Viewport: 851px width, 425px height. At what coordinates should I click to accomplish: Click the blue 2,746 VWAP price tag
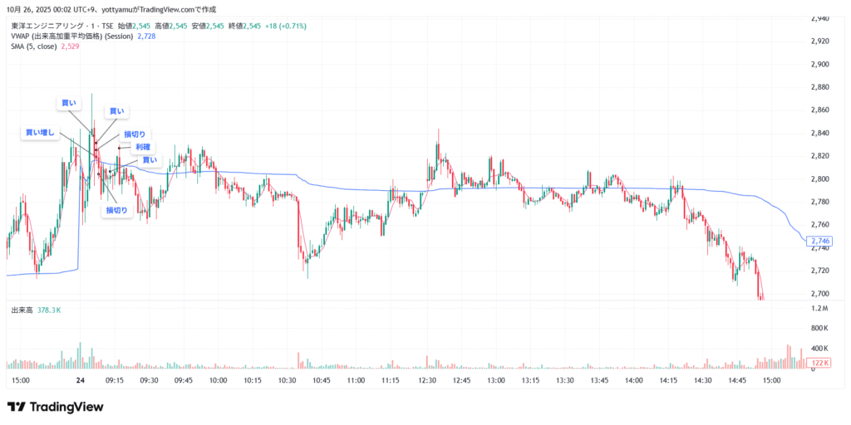click(x=819, y=239)
